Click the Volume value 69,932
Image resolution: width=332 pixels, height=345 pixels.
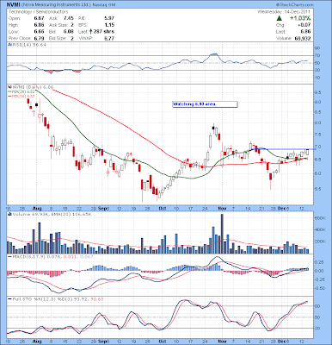(x=302, y=38)
